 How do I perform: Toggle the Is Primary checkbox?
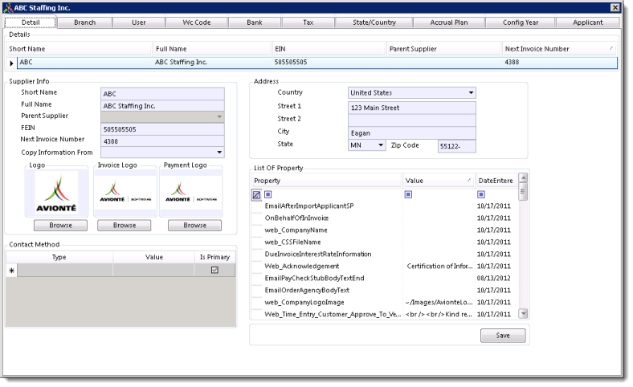point(214,271)
